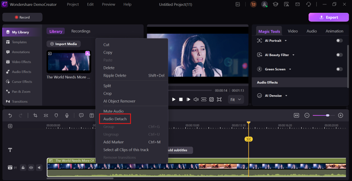Hide track 01 with eye icon
This screenshot has height=181, width=352.
[x=31, y=167]
